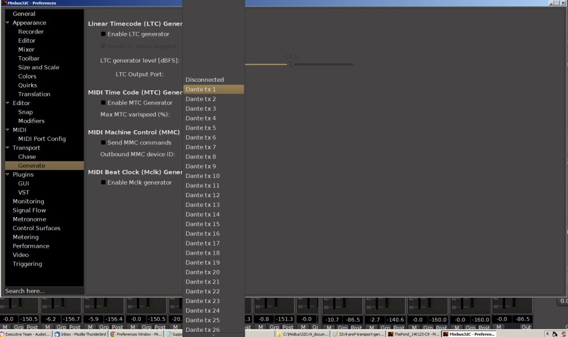
Task: Enable the LTC generator checkbox
Action: point(103,34)
